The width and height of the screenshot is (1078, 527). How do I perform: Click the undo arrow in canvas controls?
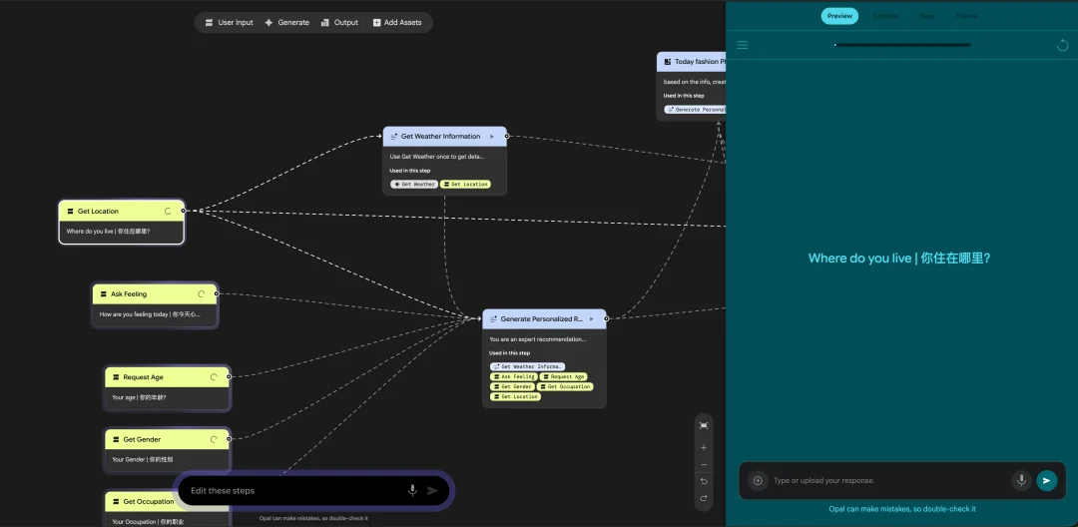(704, 482)
